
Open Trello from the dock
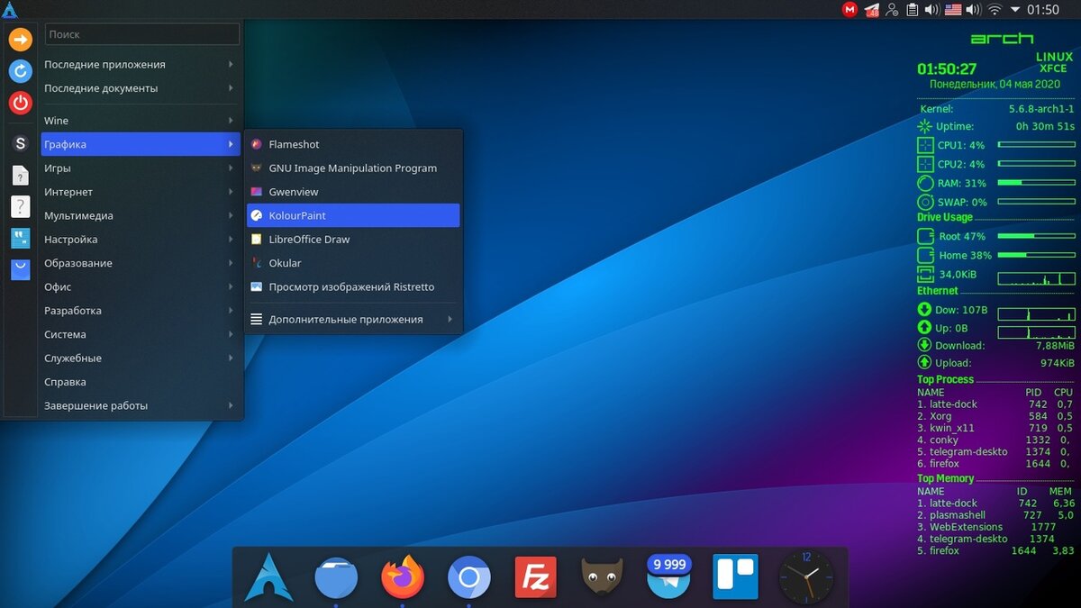point(734,576)
